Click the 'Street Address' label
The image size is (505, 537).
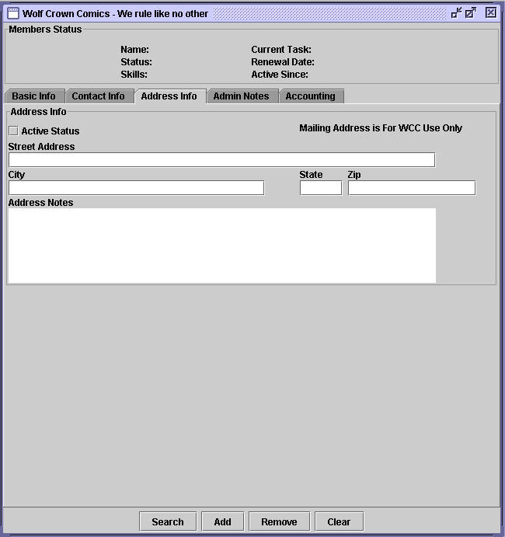click(x=41, y=147)
